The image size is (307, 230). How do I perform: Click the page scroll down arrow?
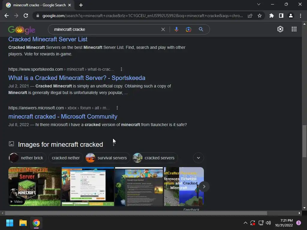304,208
